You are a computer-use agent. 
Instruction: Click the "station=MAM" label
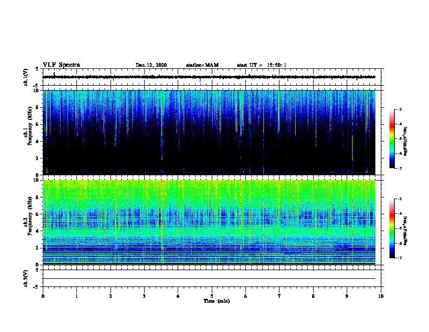pos(202,65)
